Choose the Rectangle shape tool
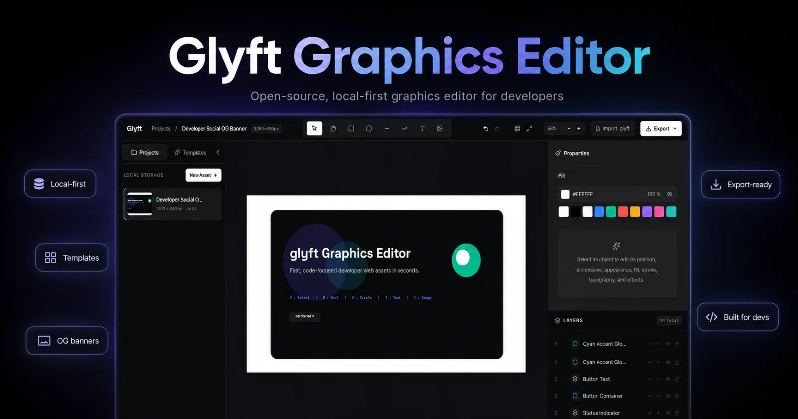The height and width of the screenshot is (419, 798). [x=351, y=128]
